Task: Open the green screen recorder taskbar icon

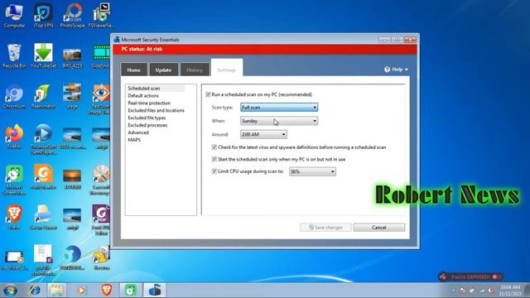Action: click(x=131, y=291)
